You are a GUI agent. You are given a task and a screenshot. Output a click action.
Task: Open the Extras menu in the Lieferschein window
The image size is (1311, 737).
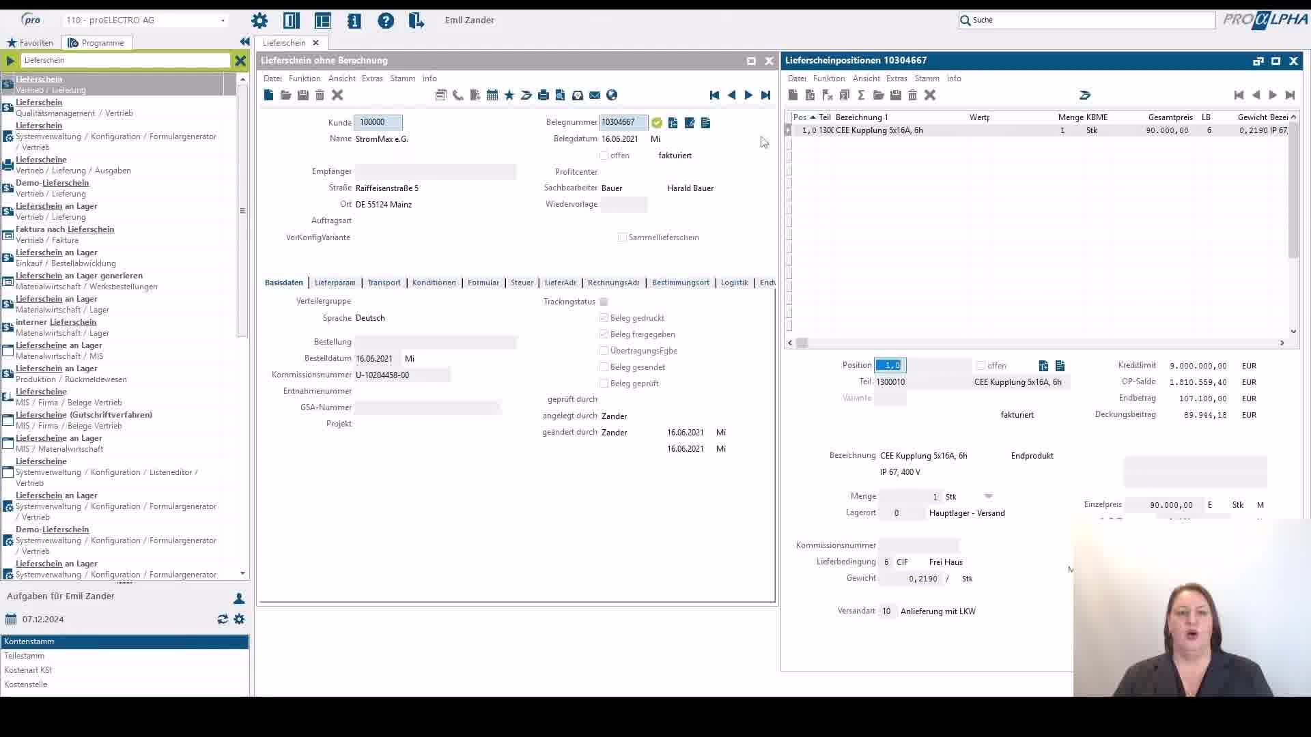click(x=372, y=78)
